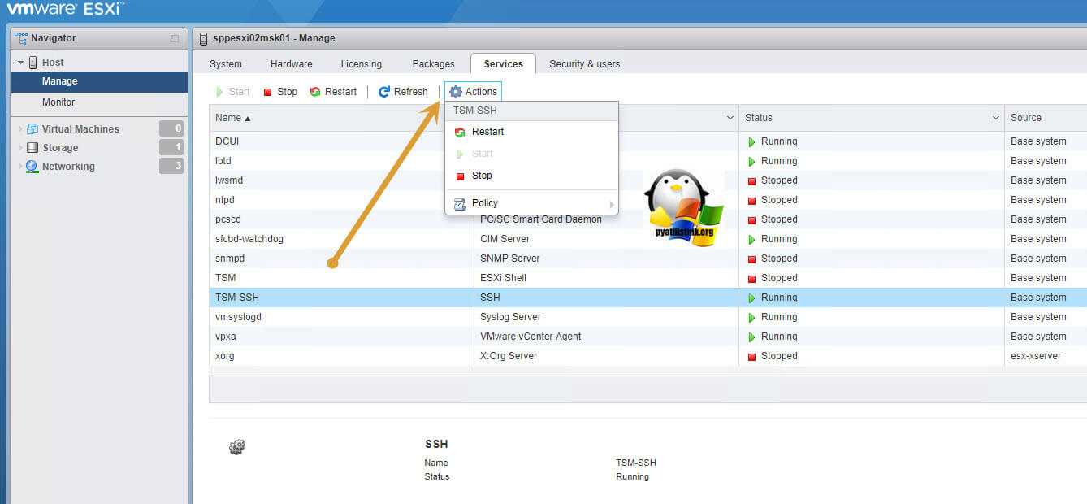Screen dimensions: 1087x504
Task: Select Monitor under Host
Action: [x=58, y=102]
